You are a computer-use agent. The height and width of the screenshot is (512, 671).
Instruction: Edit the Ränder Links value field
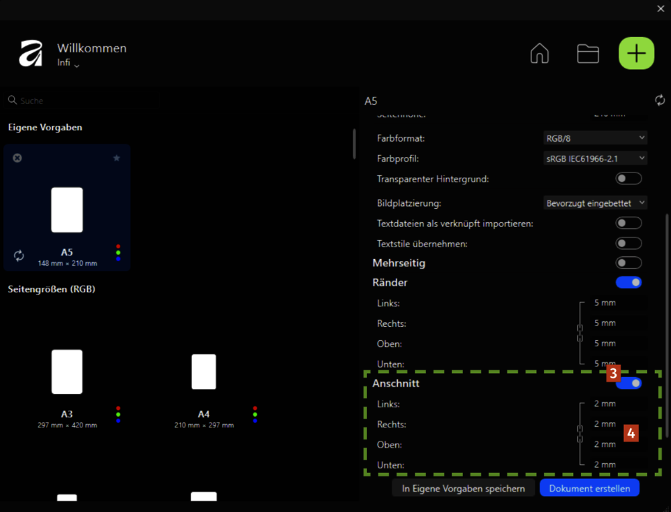[619, 303]
